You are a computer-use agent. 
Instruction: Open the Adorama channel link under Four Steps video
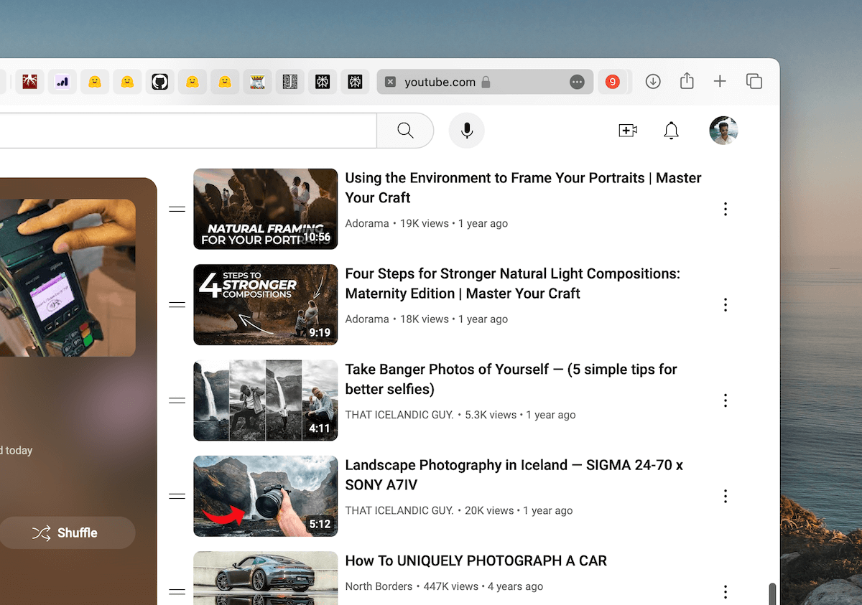click(x=367, y=319)
